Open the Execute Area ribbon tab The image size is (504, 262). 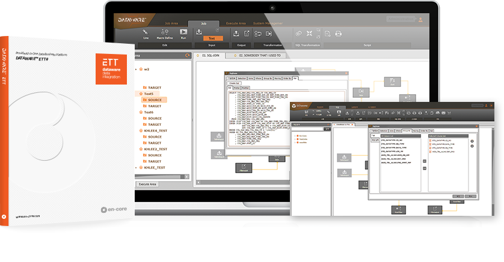[236, 23]
